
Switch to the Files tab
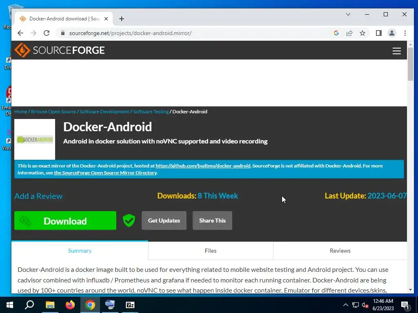pos(211,251)
